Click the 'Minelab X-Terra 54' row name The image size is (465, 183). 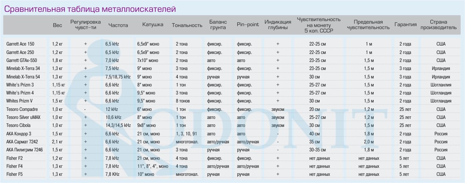(23, 77)
